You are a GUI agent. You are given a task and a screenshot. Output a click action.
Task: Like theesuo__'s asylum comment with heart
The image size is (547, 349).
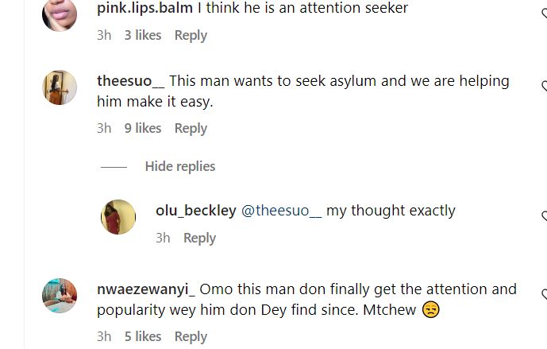(544, 87)
